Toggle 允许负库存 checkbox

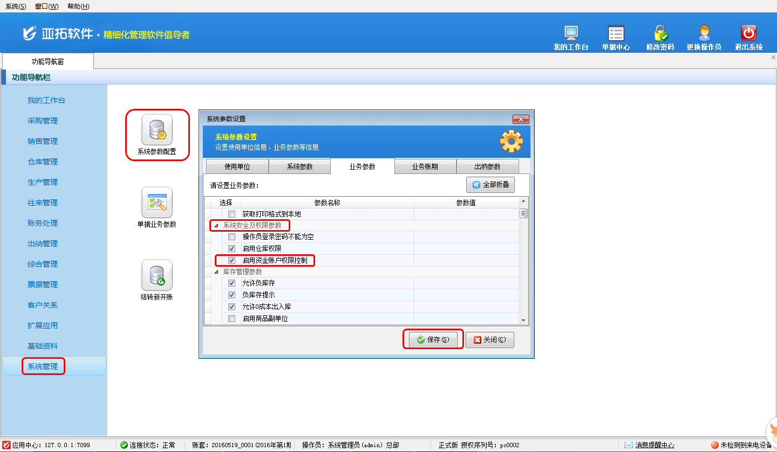click(x=231, y=283)
